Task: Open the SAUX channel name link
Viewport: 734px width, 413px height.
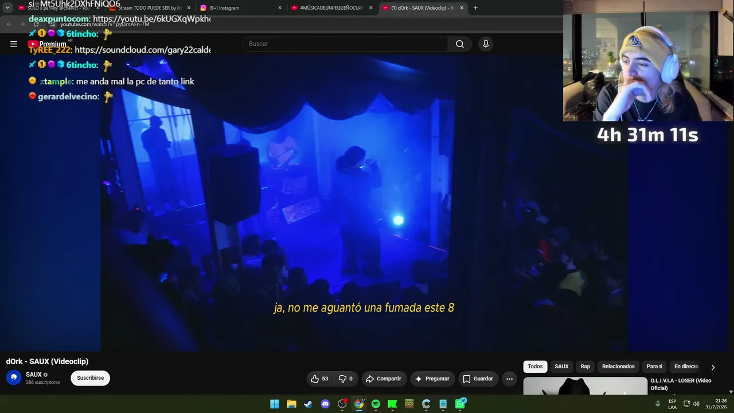Action: point(34,375)
